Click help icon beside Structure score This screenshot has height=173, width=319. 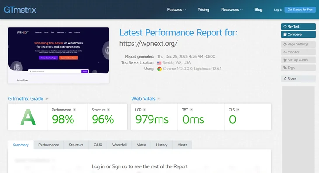tap(109, 110)
